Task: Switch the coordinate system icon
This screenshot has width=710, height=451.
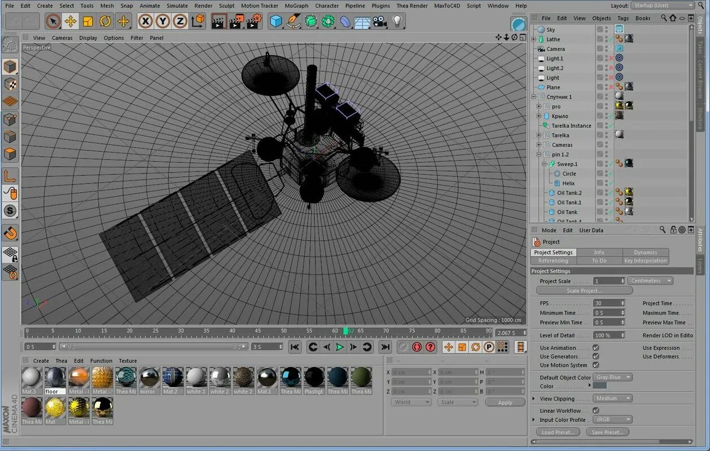Action: [198, 21]
